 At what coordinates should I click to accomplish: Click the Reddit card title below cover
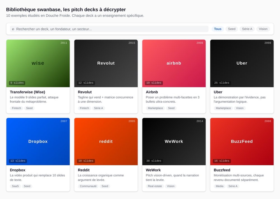(x=83, y=170)
